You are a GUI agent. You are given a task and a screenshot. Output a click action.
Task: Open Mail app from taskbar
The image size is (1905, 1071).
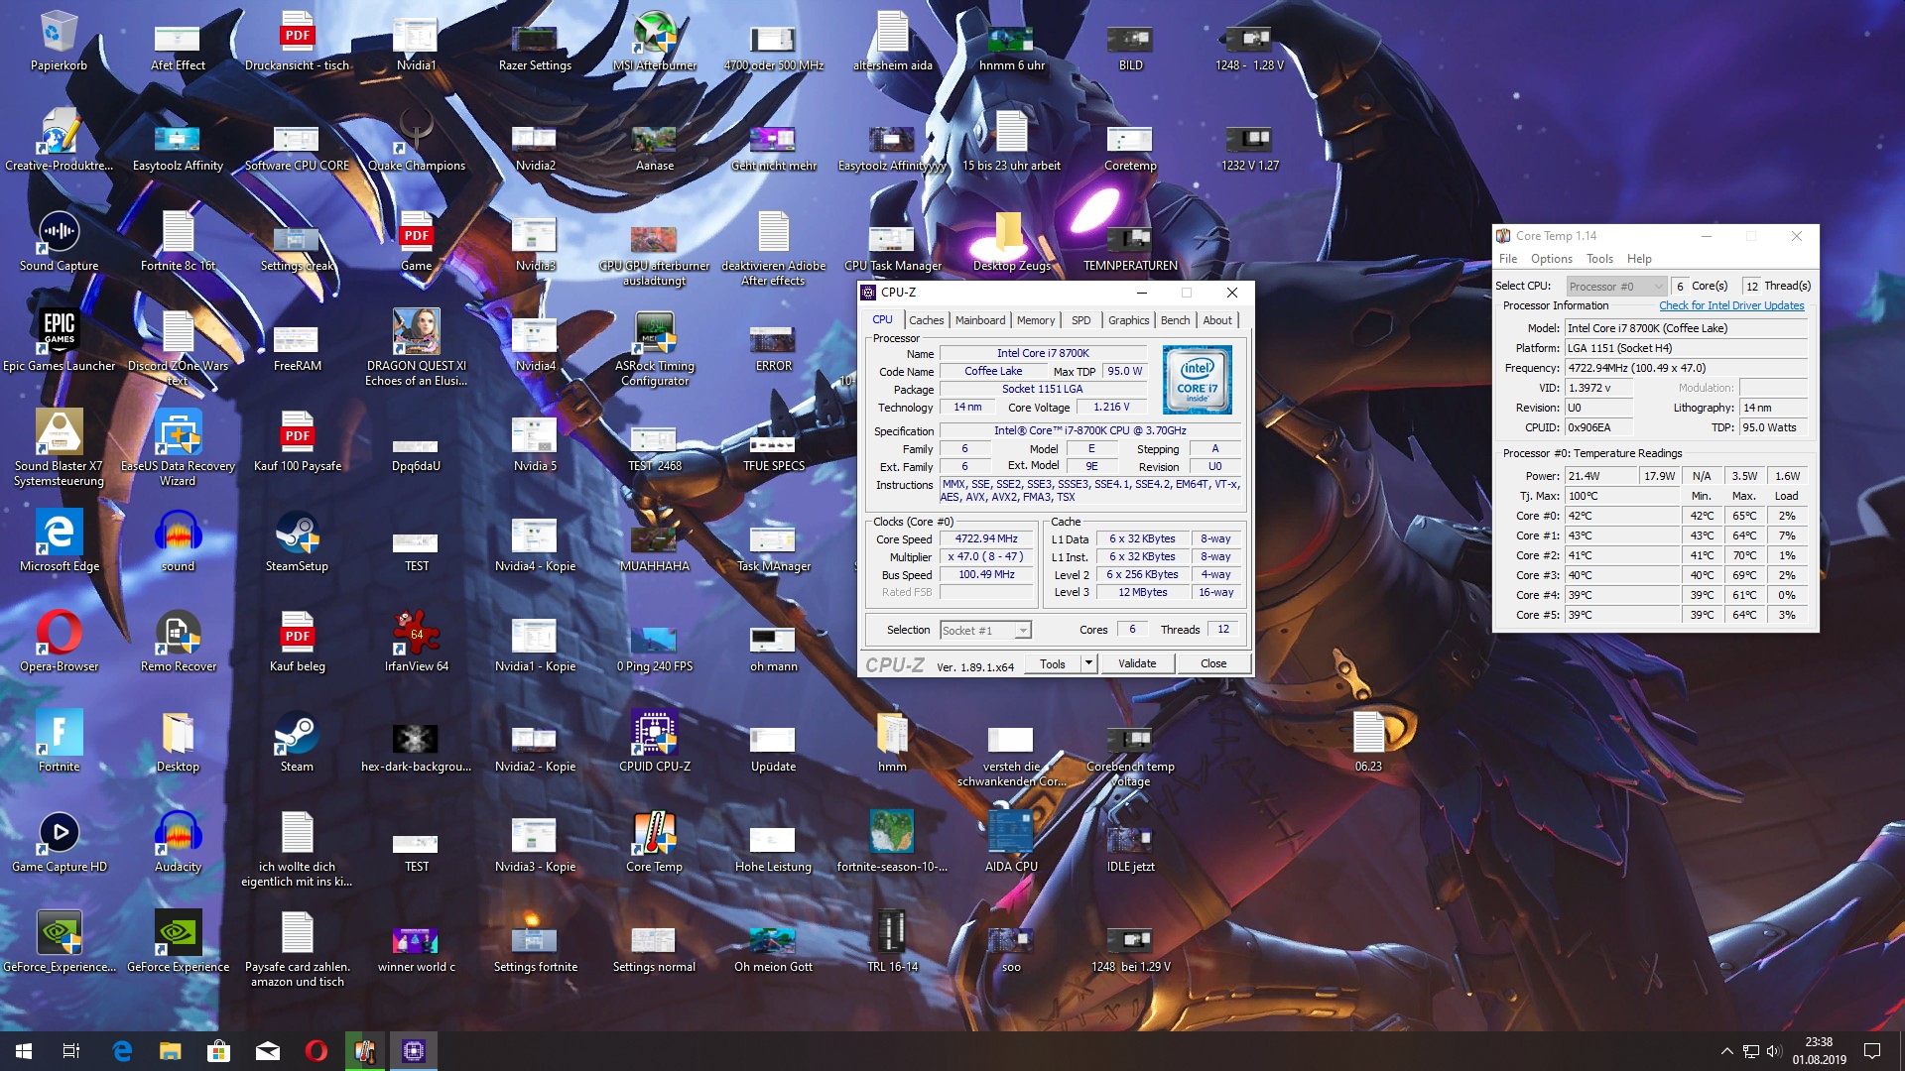click(x=268, y=1051)
